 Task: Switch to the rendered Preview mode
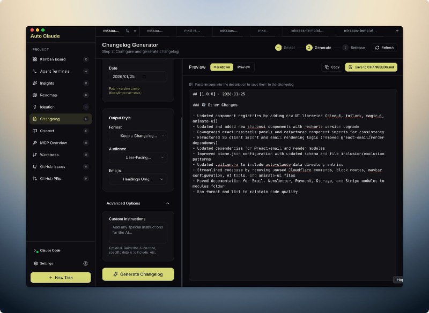coord(243,67)
